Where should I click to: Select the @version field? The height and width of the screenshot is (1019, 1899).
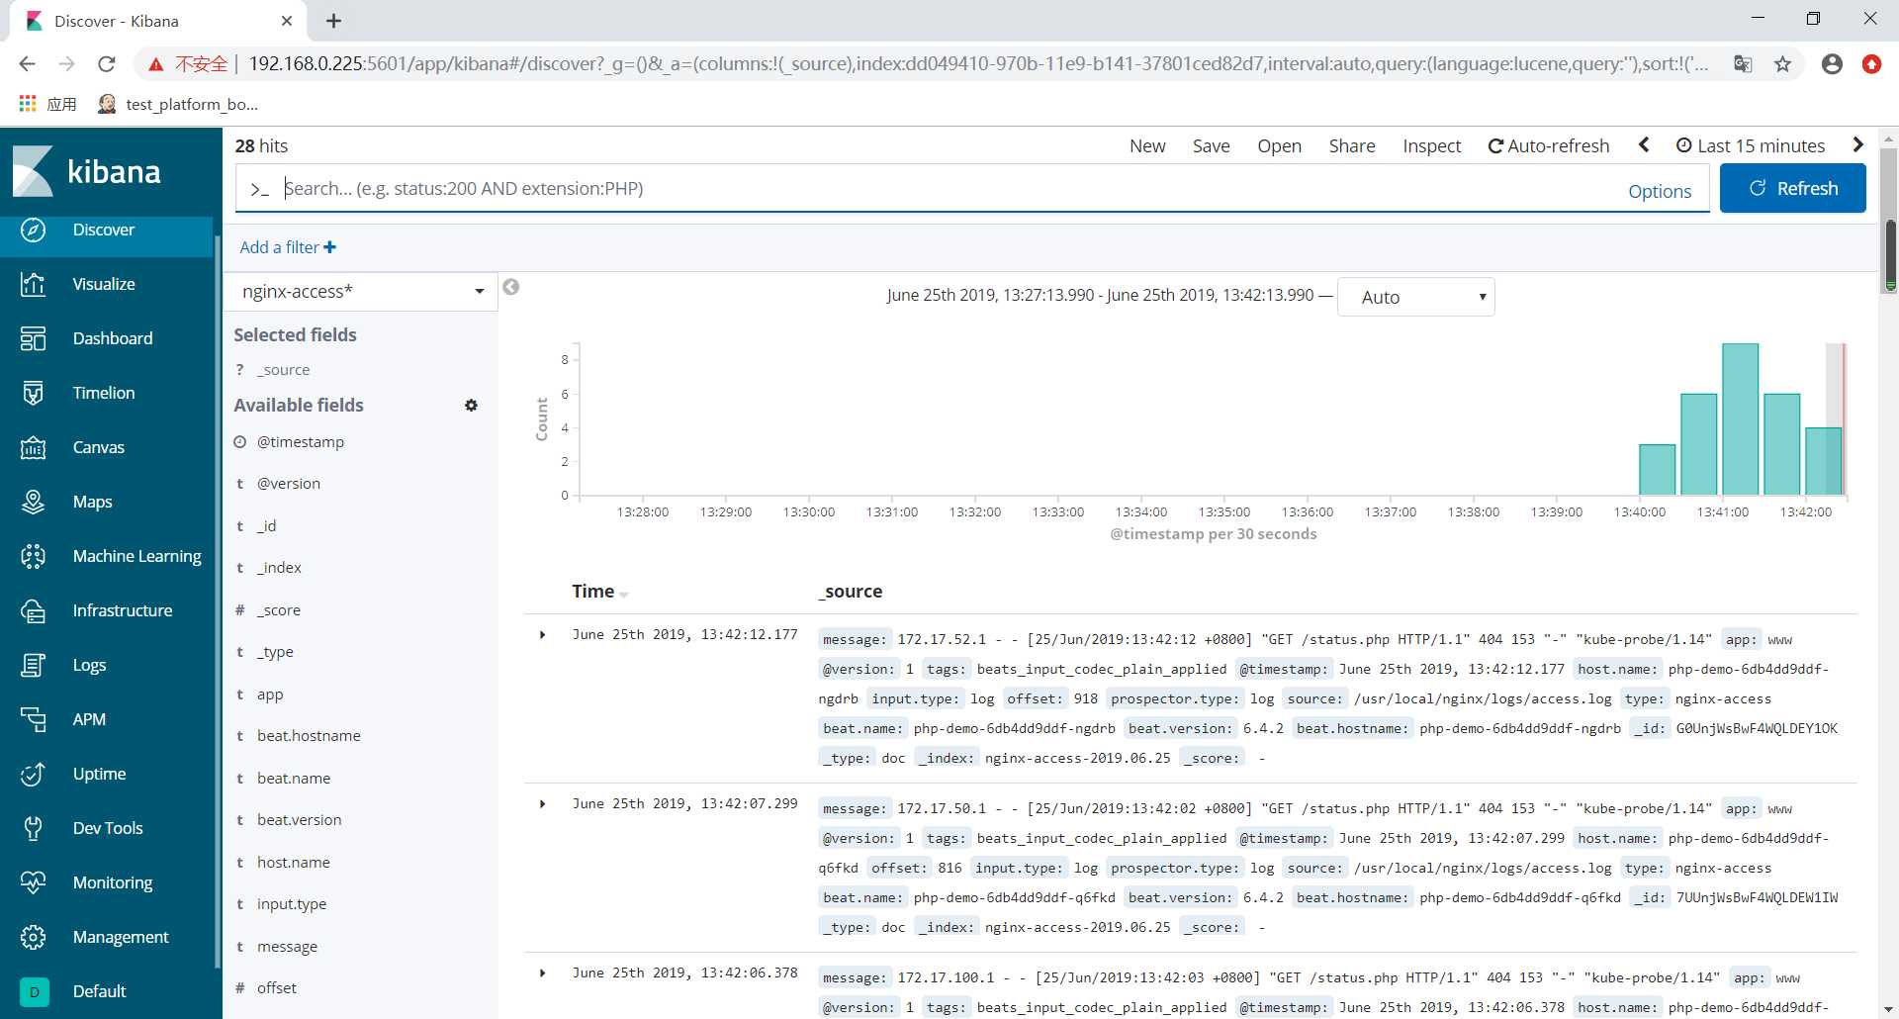(x=289, y=483)
